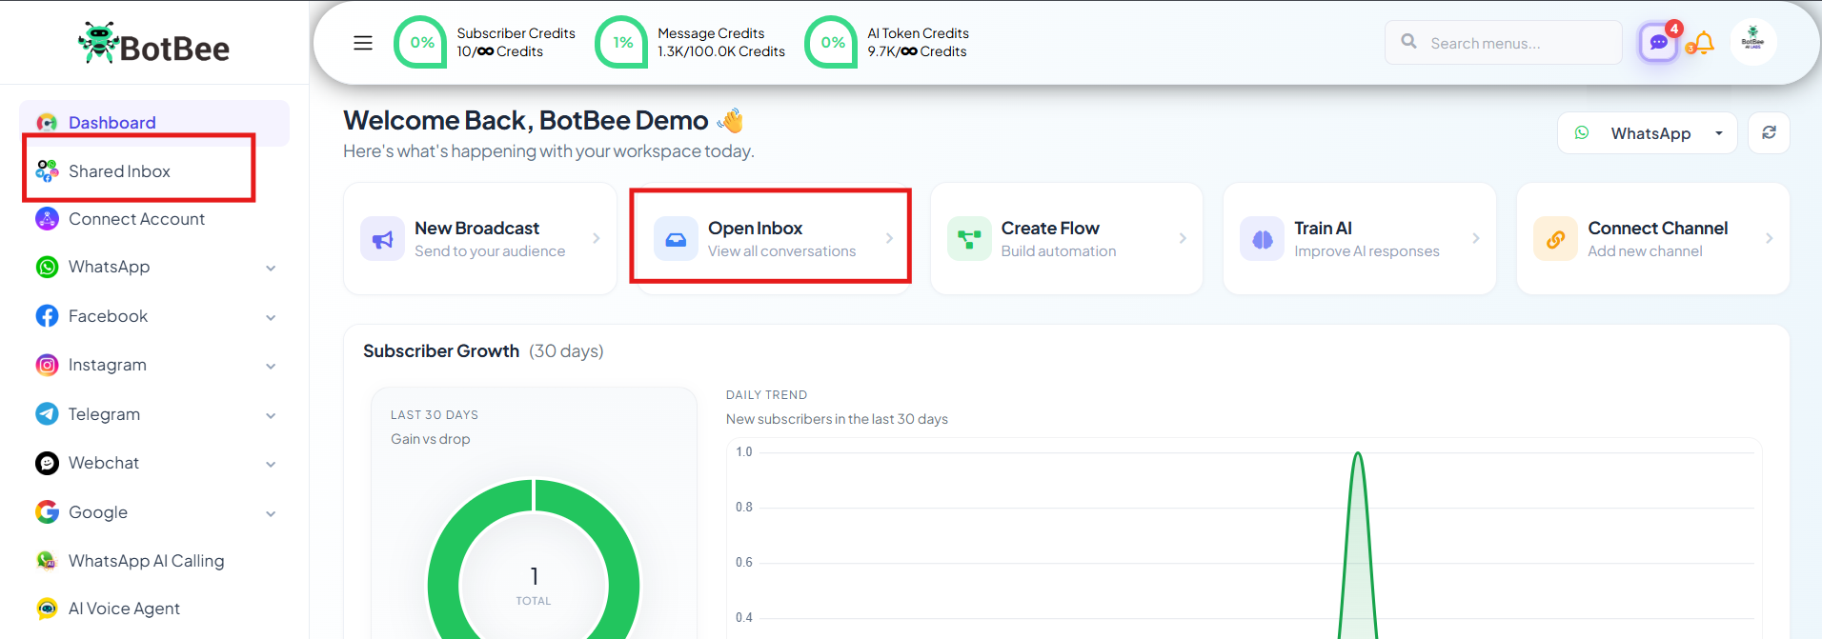
Task: Click the Train AI brain icon
Action: [x=1262, y=239]
